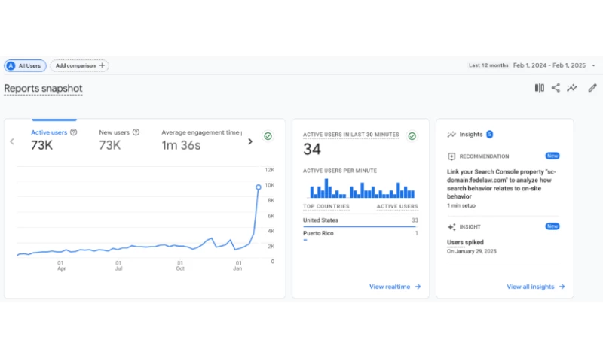The height and width of the screenshot is (361, 603).
Task: Show previous metrics with left chevron
Action: click(x=12, y=141)
